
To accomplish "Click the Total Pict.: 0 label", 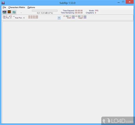I will click(20, 18).
